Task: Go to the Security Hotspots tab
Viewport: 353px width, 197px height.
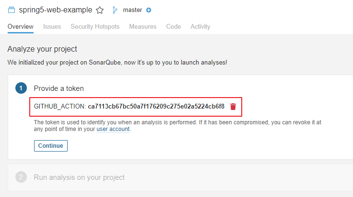Action: pyautogui.click(x=95, y=27)
